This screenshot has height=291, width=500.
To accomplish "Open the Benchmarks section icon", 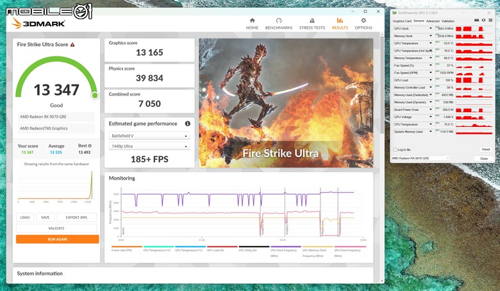I will pyautogui.click(x=279, y=21).
